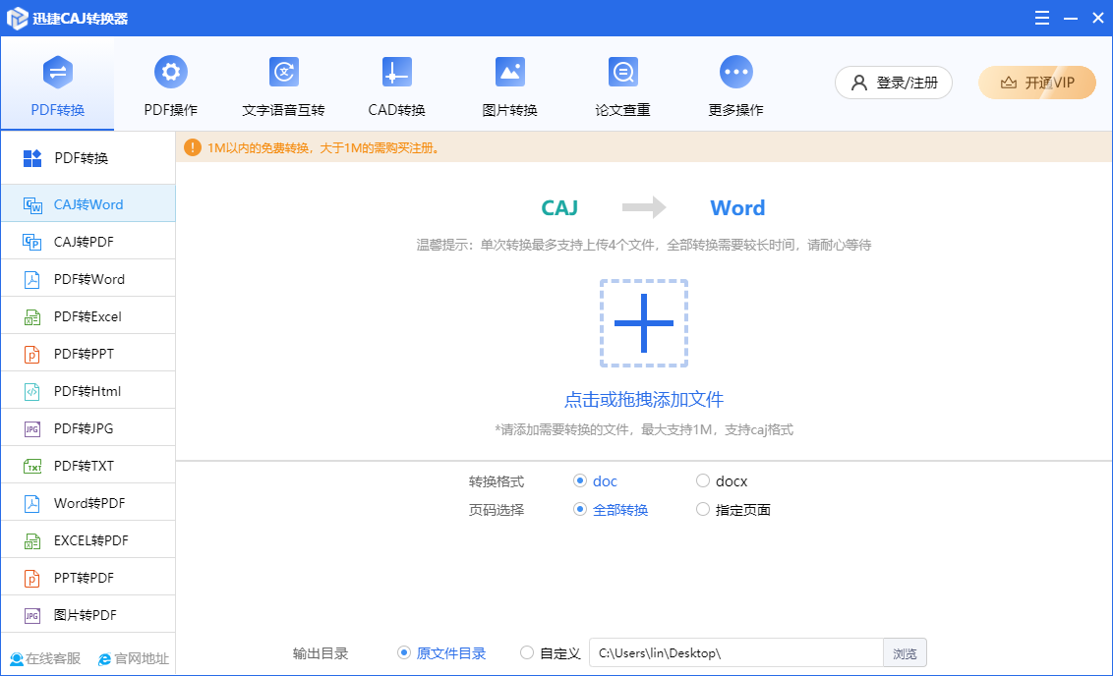1113x676 pixels.
Task: Select 自定义 output directory option
Action: [x=528, y=653]
